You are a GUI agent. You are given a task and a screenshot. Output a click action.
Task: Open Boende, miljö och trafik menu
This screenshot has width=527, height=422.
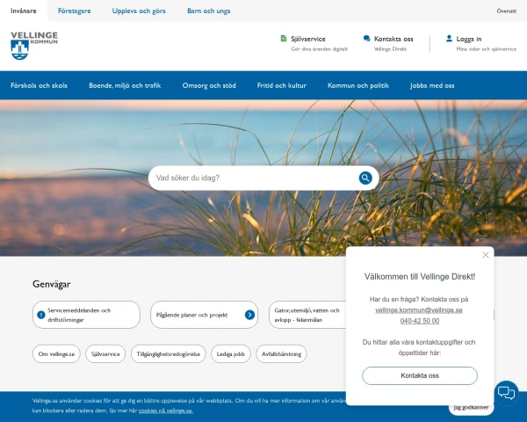click(125, 85)
